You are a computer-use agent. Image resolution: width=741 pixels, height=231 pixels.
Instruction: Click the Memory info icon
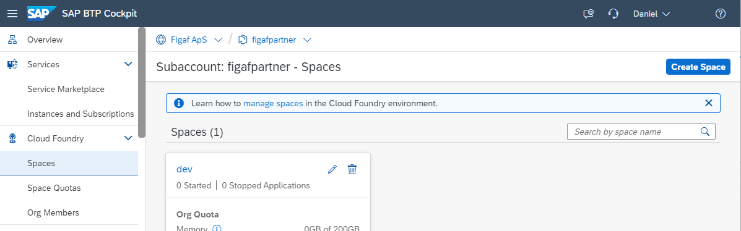coord(217,229)
